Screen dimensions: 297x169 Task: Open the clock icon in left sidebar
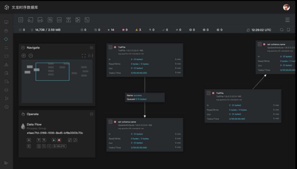click(x=6, y=107)
